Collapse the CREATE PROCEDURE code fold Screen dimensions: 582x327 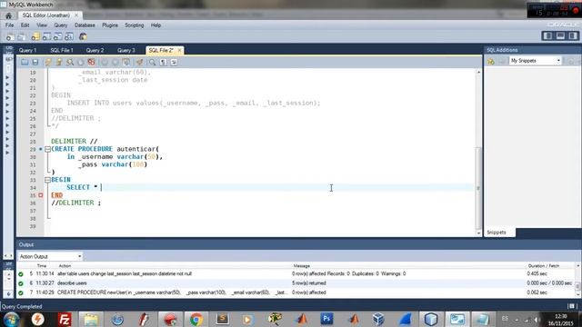point(47,149)
